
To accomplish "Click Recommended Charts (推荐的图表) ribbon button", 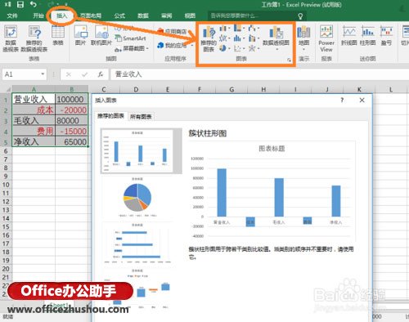I will pos(209,38).
